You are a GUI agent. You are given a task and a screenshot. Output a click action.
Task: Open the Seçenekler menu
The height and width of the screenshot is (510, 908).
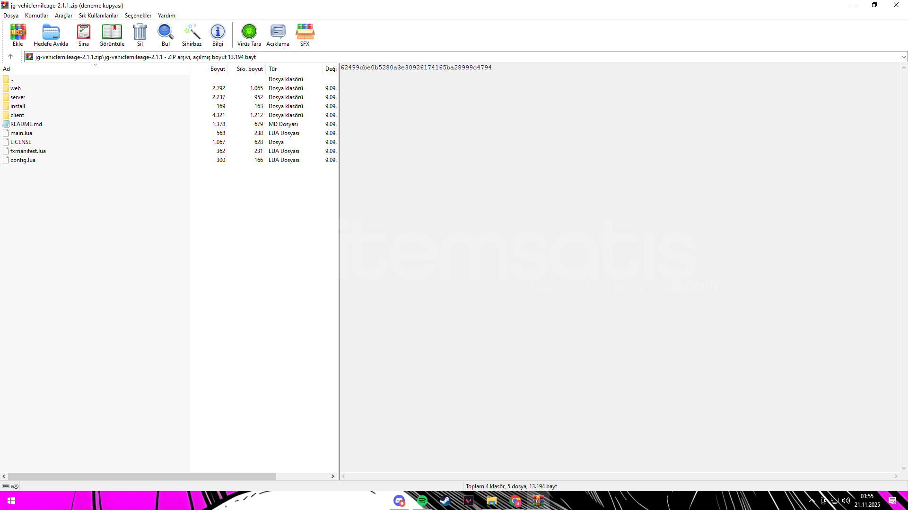click(138, 16)
